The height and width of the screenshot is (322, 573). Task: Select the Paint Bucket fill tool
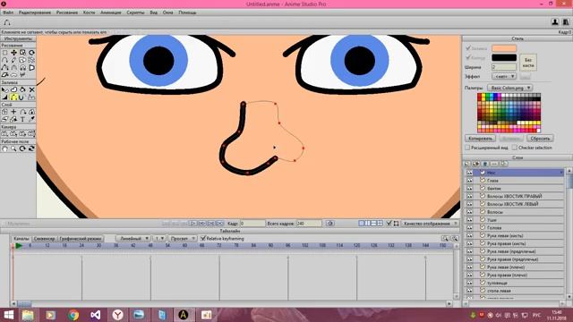point(22,89)
